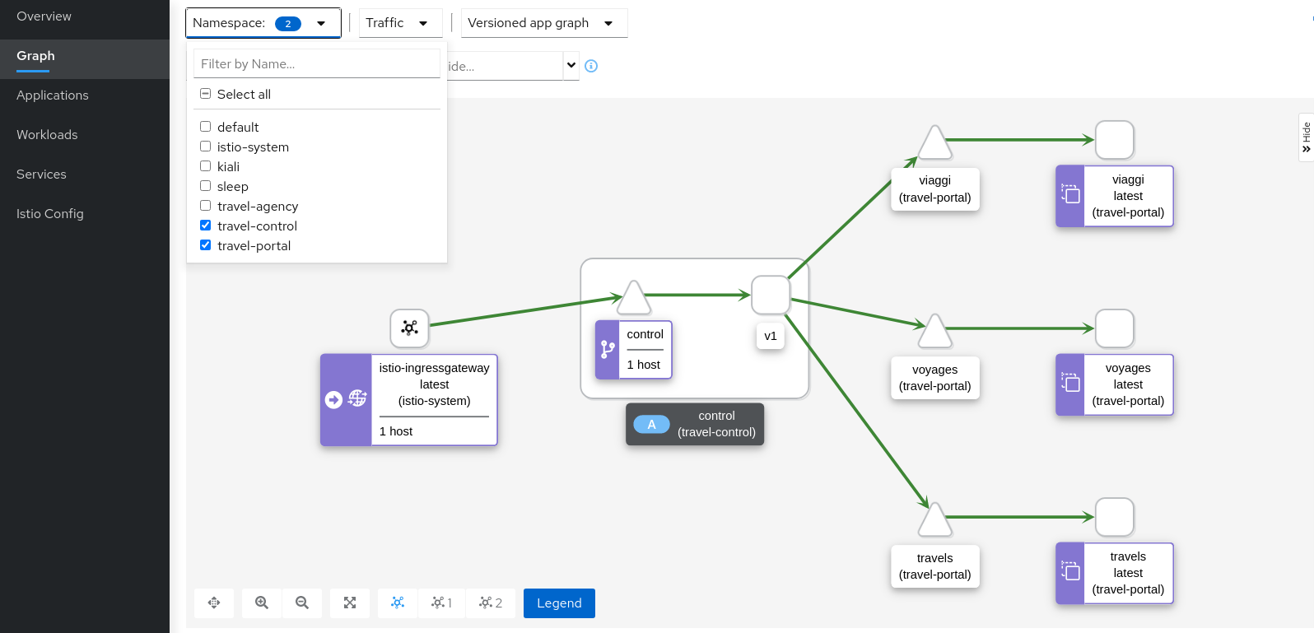Screen dimensions: 1314x633
Task: Enable the travel-agency namespace checkbox
Action: coord(206,206)
